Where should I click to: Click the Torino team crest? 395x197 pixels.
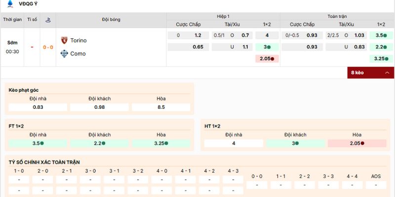64,40
